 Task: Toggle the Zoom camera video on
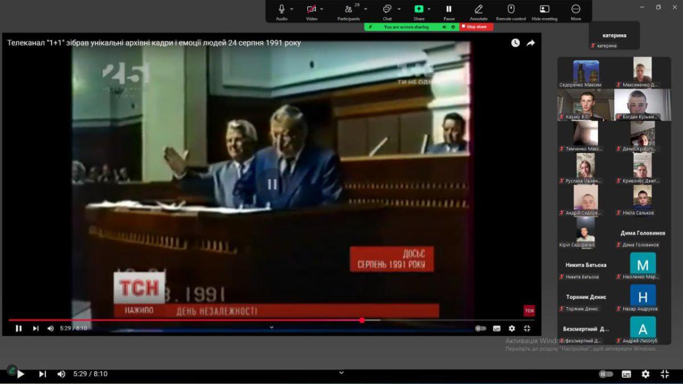tap(311, 10)
